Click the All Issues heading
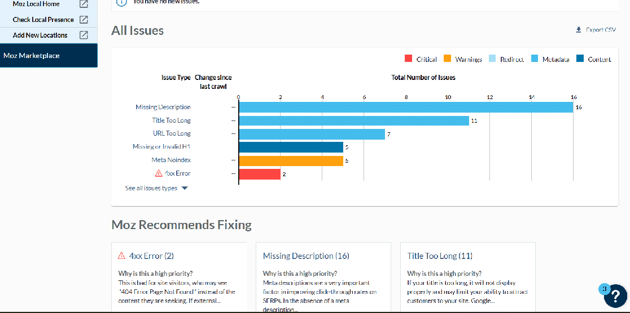 pyautogui.click(x=137, y=30)
